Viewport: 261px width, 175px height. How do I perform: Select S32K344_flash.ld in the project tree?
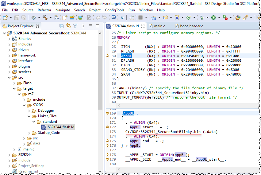pyautogui.click(x=61, y=127)
